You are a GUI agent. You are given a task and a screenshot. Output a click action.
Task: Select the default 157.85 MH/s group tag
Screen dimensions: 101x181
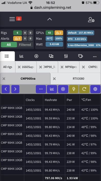pos(81,33)
